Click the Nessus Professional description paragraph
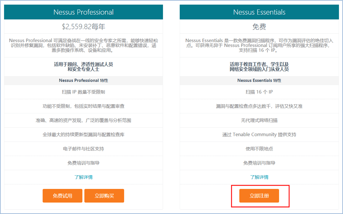The image size is (343, 214). pos(83,45)
